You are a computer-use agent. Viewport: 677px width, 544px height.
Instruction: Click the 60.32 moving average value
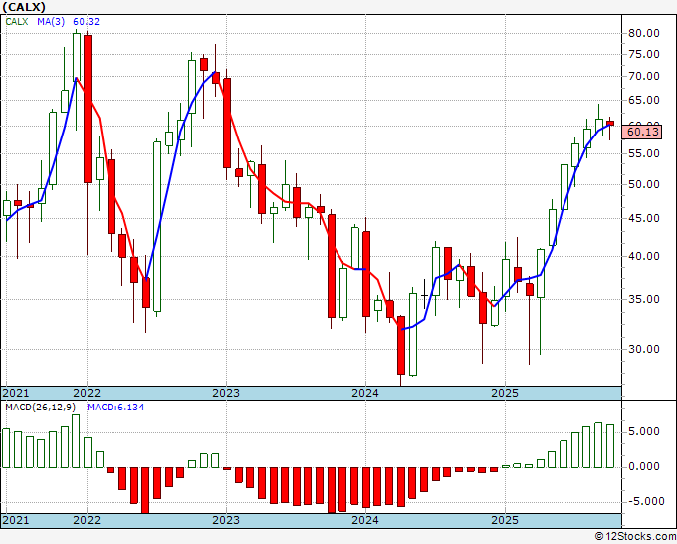pyautogui.click(x=86, y=21)
